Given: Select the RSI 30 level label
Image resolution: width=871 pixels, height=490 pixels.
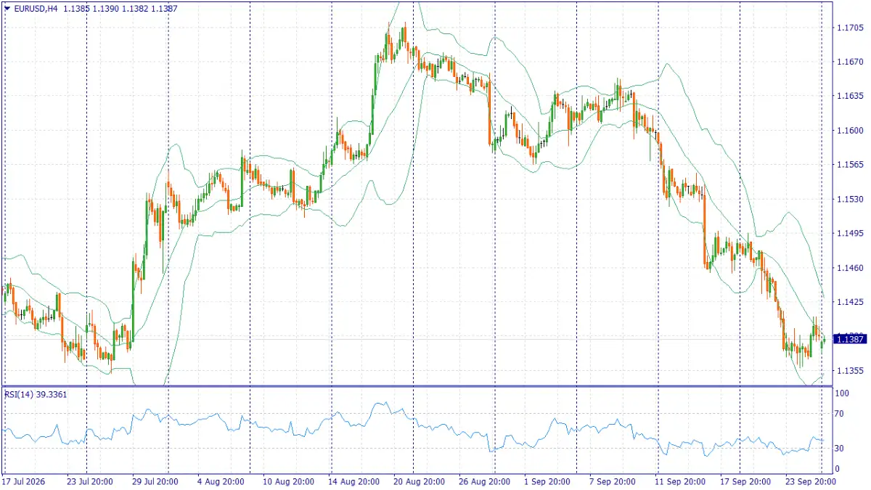Looking at the screenshot, I should tap(841, 449).
